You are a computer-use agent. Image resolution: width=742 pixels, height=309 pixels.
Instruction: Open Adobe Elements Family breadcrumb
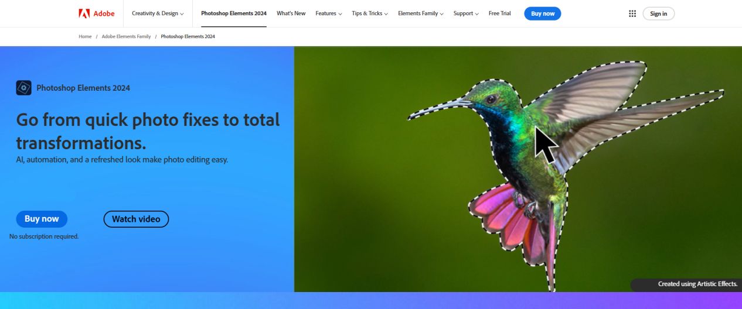click(126, 36)
